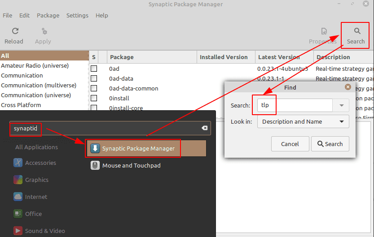Select All Applications in the menu
Image resolution: width=374 pixels, height=237 pixels.
point(36,147)
